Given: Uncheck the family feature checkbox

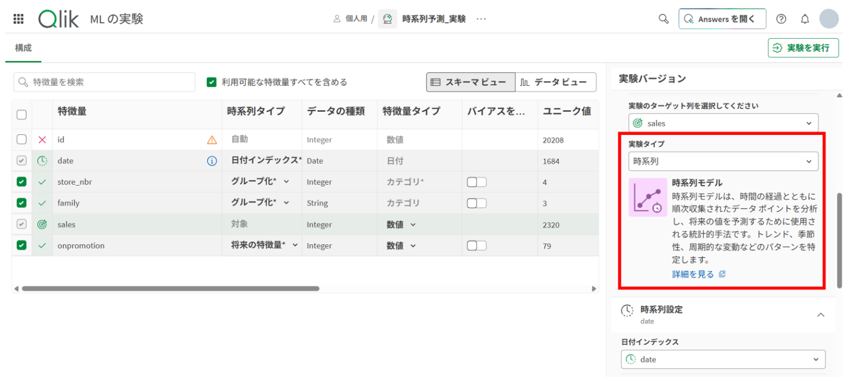Looking at the screenshot, I should pos(21,203).
